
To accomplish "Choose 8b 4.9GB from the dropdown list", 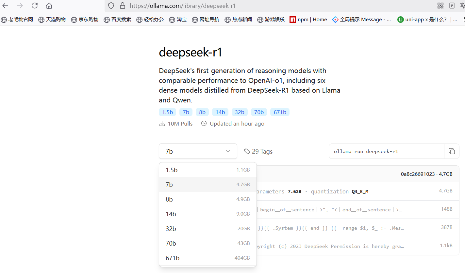I will 208,199.
